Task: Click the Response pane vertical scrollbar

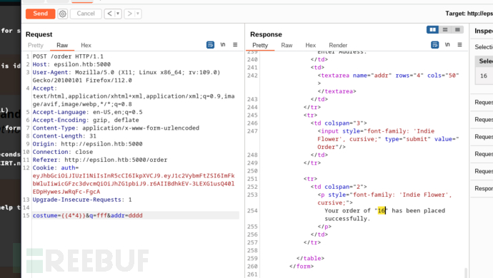Action: click(x=466, y=272)
